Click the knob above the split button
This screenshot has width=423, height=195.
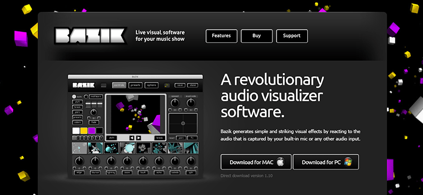pyautogui.click(x=191, y=161)
